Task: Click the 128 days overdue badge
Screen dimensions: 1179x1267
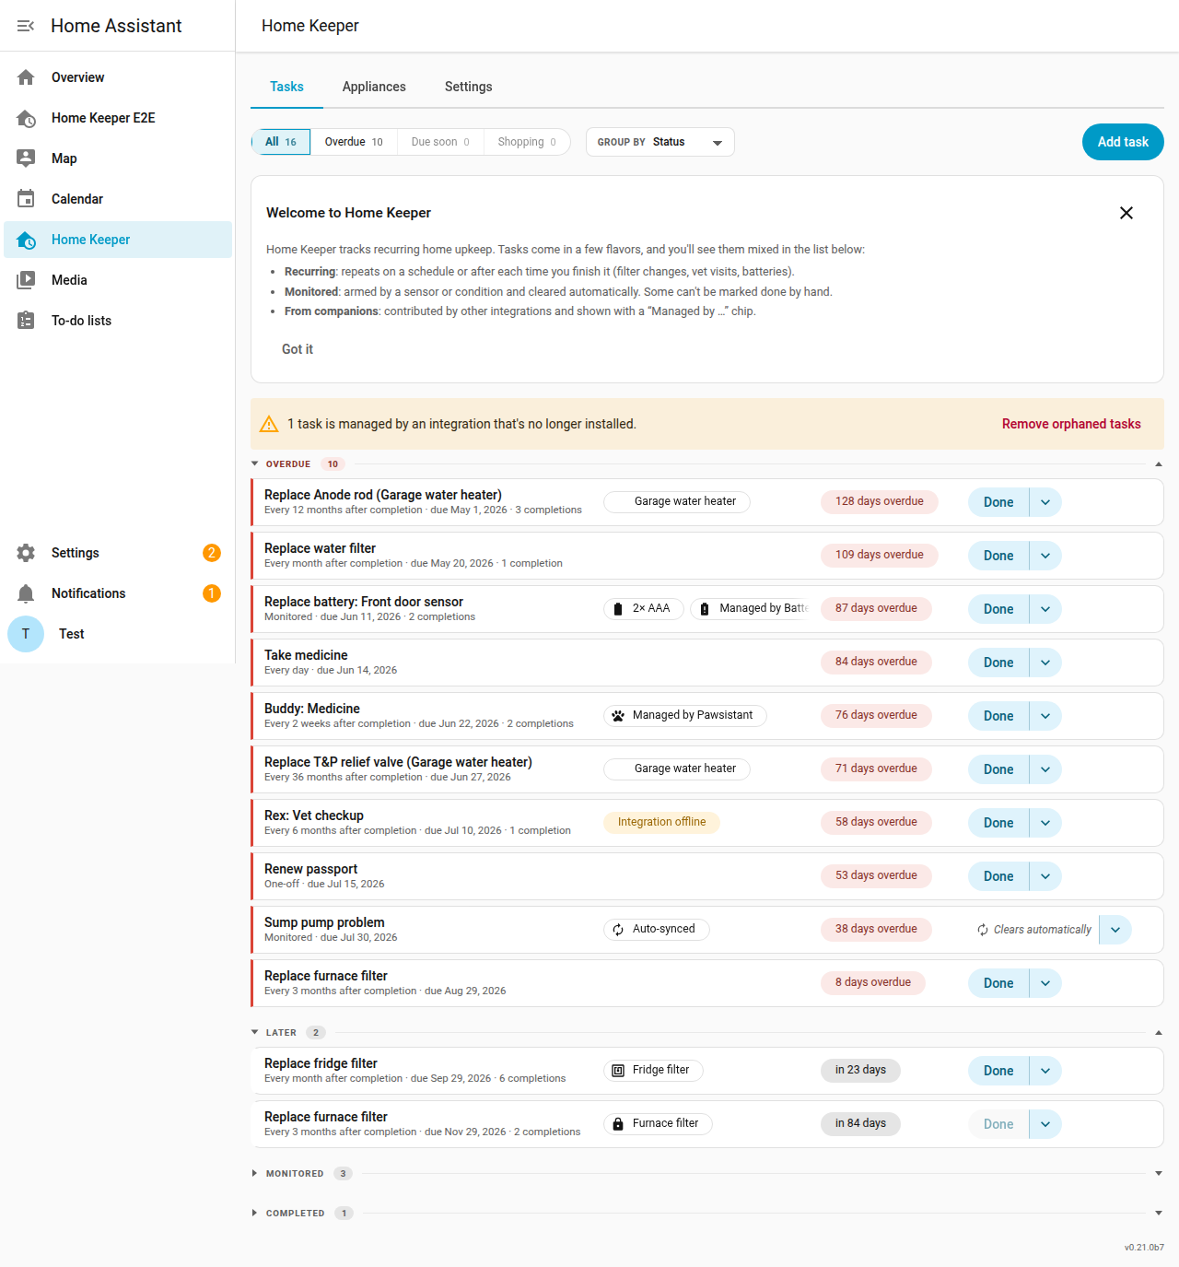Action: coord(880,501)
